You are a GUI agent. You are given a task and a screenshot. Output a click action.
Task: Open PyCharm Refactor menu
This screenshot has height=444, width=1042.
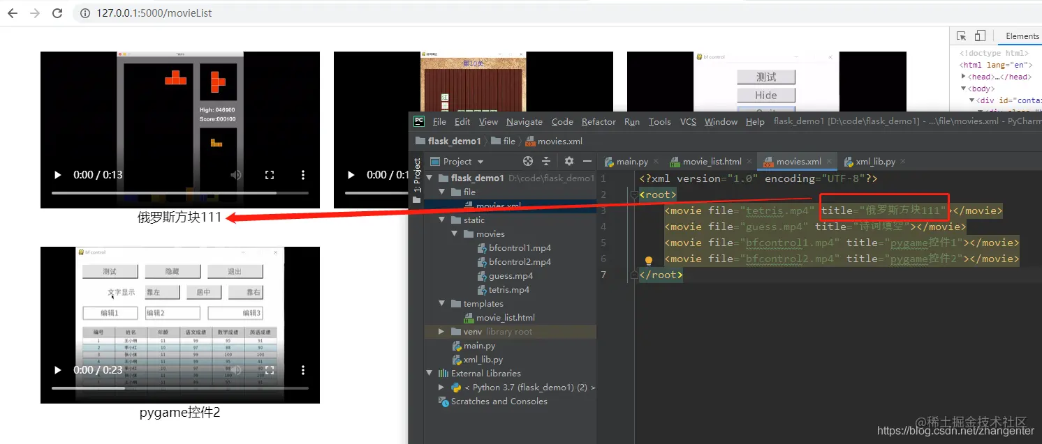click(599, 121)
